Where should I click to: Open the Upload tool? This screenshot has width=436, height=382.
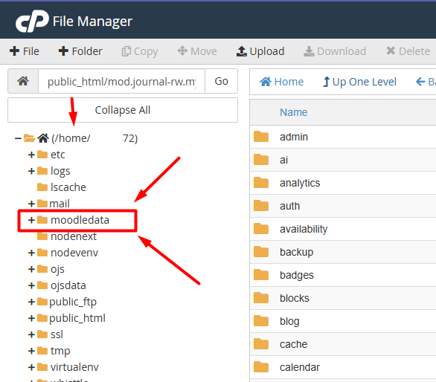coord(260,51)
